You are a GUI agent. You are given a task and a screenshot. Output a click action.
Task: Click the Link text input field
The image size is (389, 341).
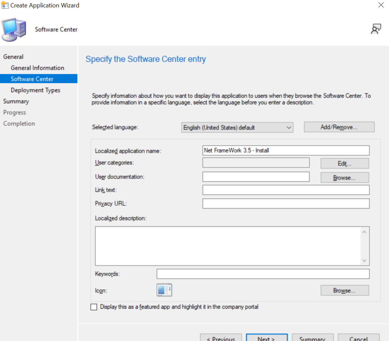286,190
